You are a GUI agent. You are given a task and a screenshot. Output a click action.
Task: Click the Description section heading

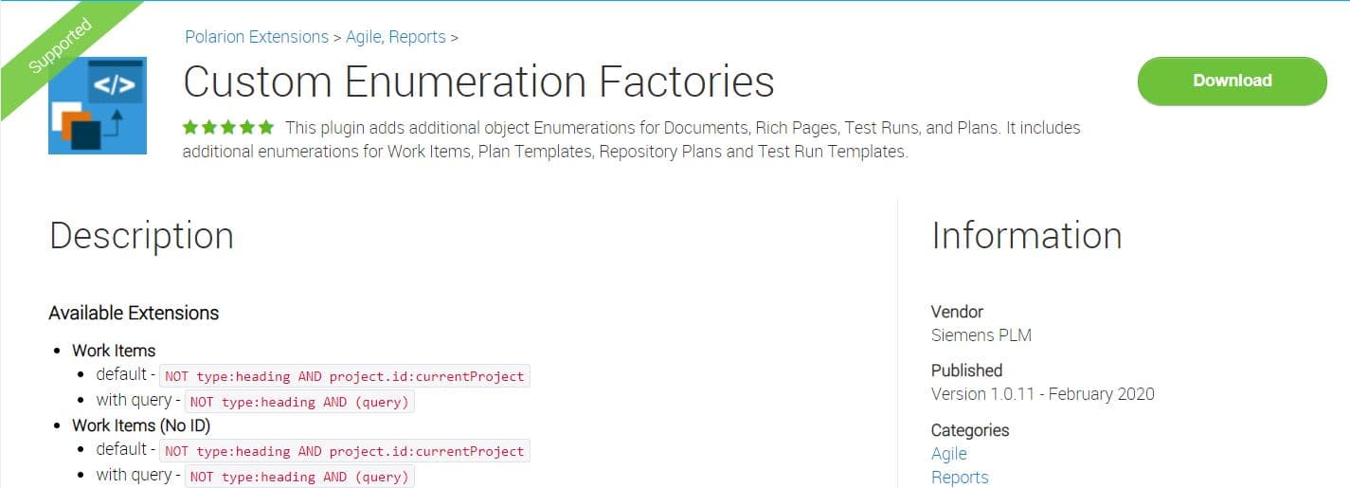pos(141,236)
